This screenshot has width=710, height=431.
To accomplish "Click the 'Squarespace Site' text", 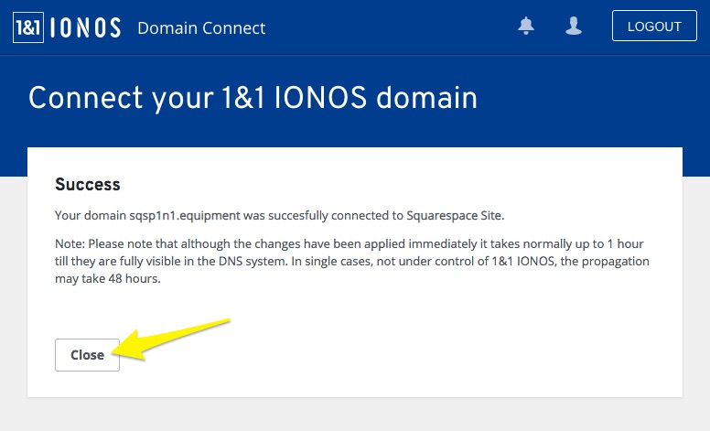I will (x=457, y=216).
